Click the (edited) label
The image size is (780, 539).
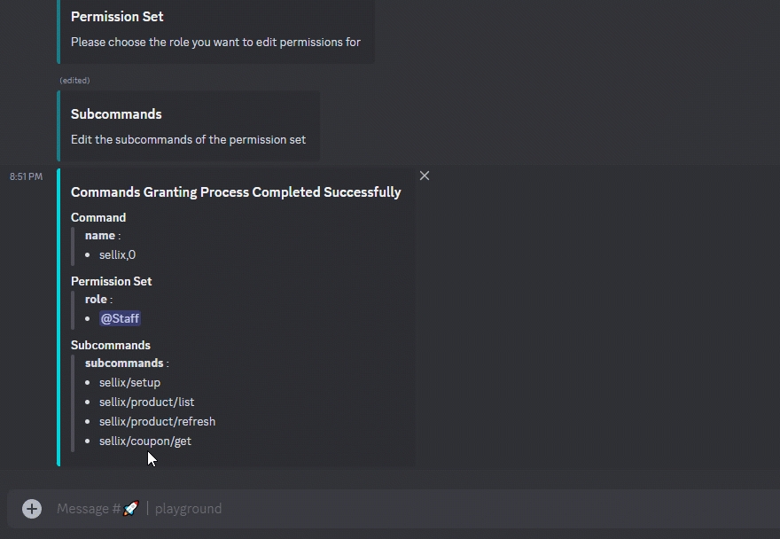pyautogui.click(x=74, y=81)
